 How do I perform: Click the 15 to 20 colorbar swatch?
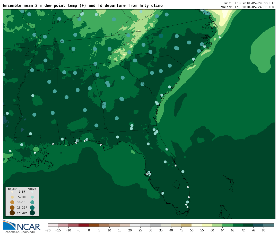click(125, 225)
